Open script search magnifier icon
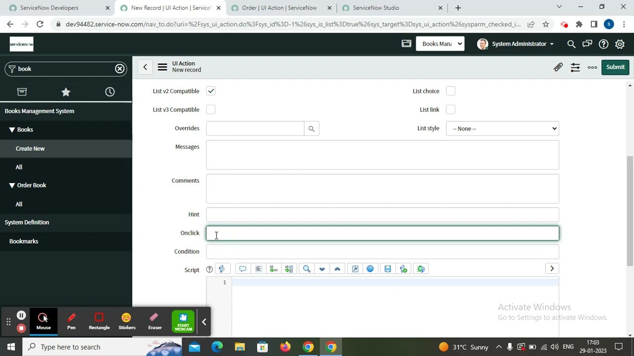The height and width of the screenshot is (356, 634). click(307, 269)
